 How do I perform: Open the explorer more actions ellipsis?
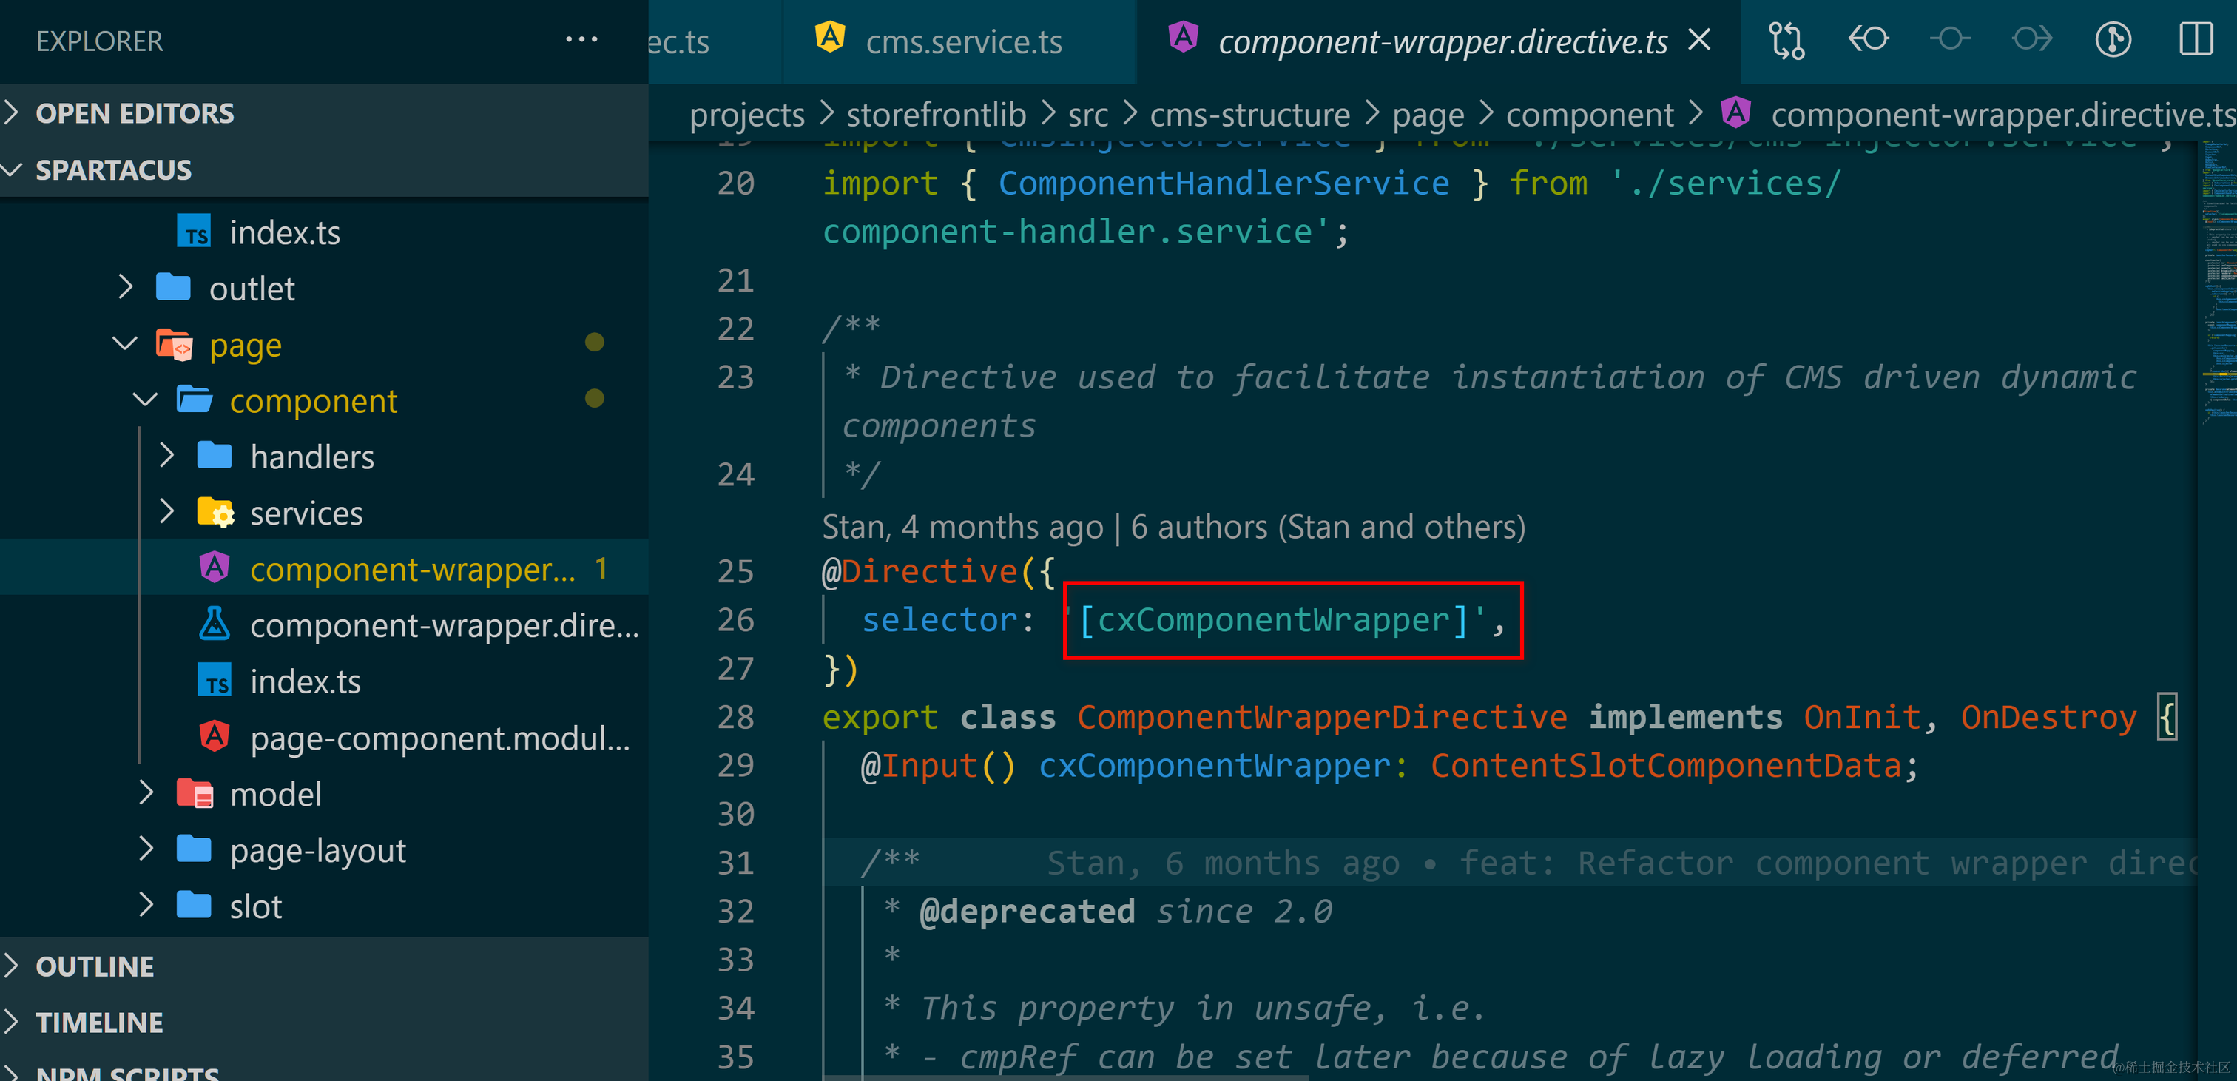click(581, 40)
